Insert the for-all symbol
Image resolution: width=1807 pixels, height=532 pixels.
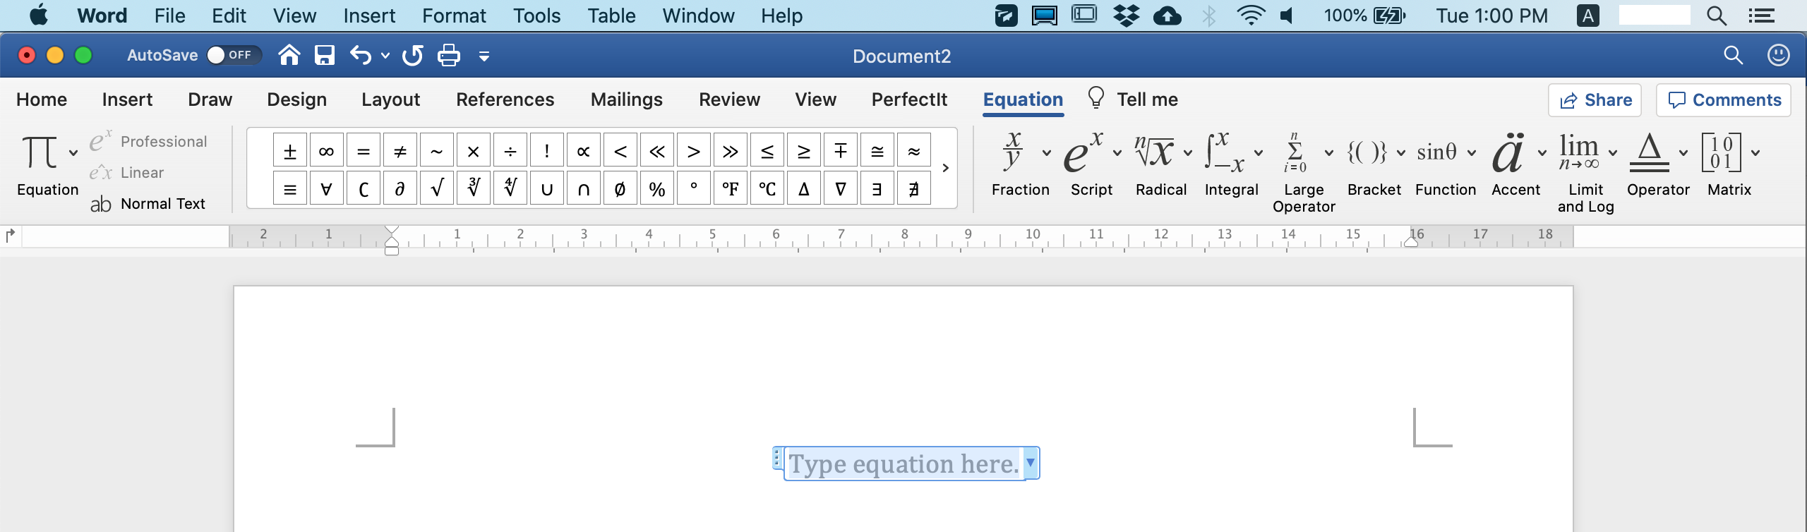coord(327,188)
